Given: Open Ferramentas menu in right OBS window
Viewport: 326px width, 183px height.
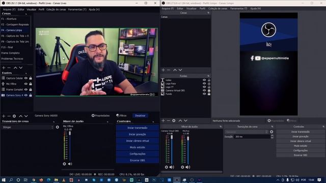Looking at the screenshot, I should tap(239, 9).
